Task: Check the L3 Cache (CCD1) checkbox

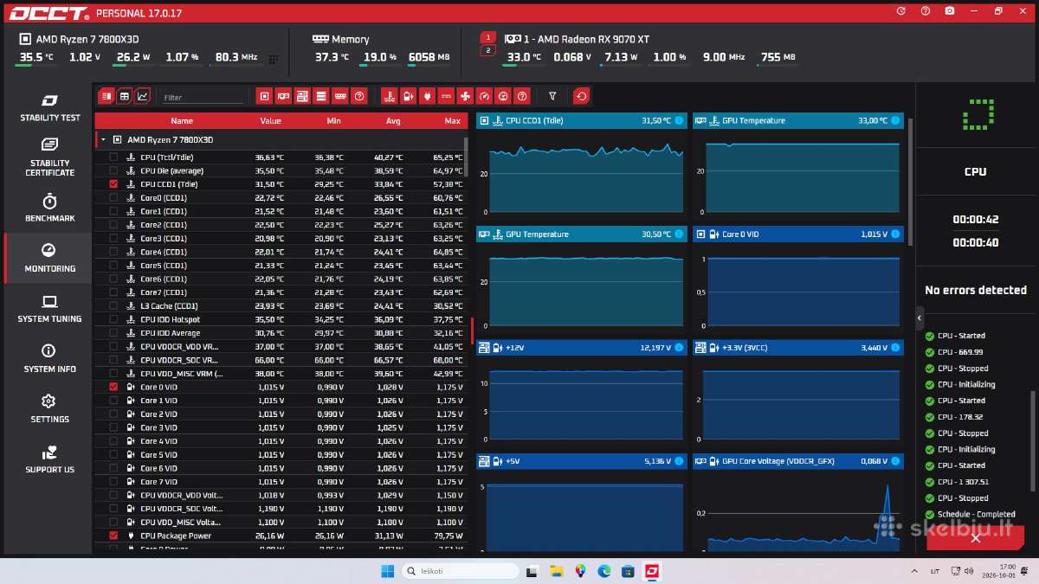Action: pos(113,306)
